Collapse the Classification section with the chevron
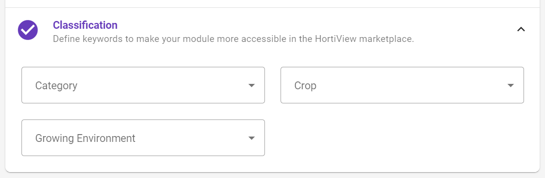Viewport: 545px width, 178px height. point(521,30)
